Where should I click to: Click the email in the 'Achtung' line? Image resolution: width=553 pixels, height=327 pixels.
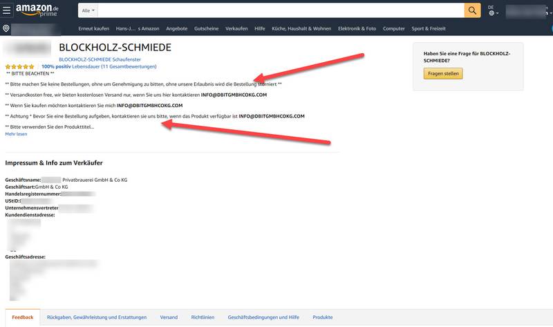click(x=272, y=116)
